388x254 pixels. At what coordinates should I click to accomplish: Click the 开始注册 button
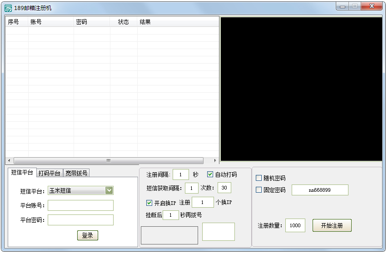click(x=332, y=225)
